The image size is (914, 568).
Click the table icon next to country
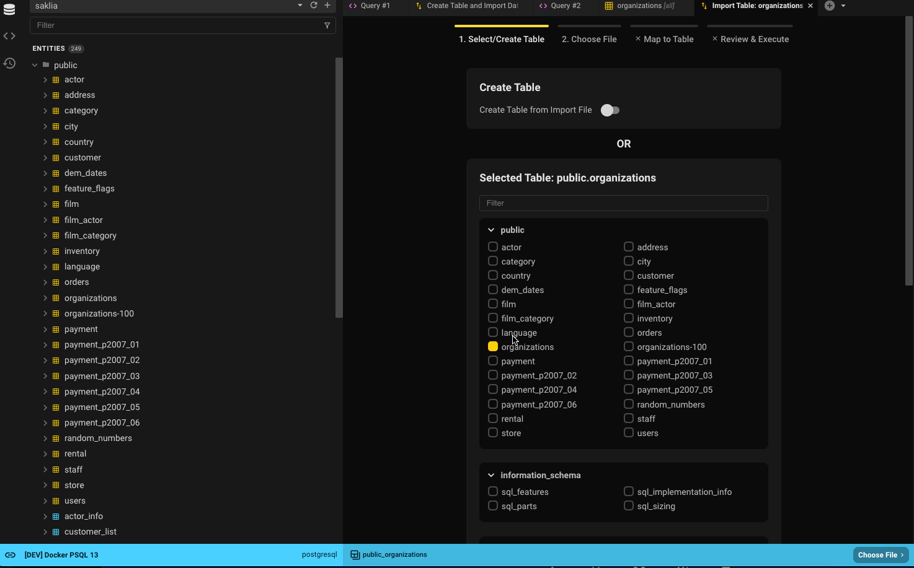coord(56,142)
